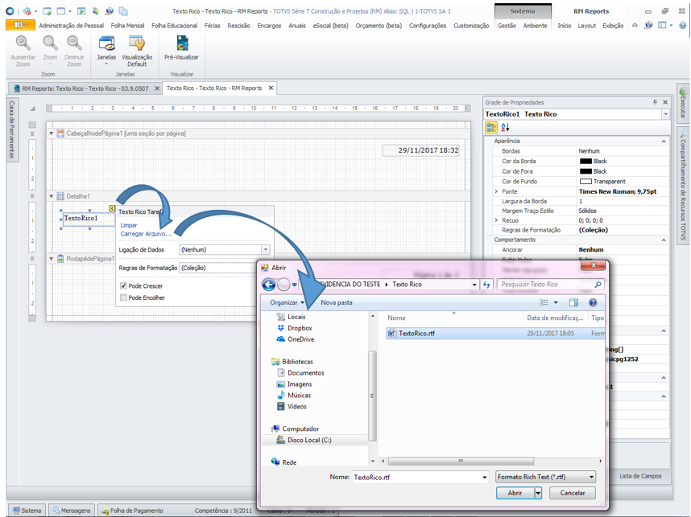Open the Organizar menu
The width and height of the screenshot is (691, 517).
coord(287,302)
